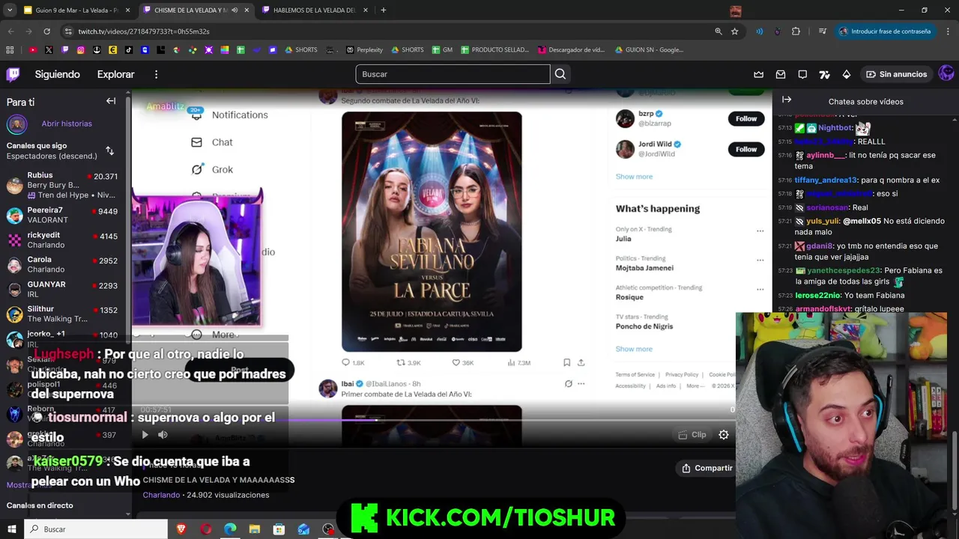
Task: Open the browser tab search dropdown
Action: [x=10, y=10]
